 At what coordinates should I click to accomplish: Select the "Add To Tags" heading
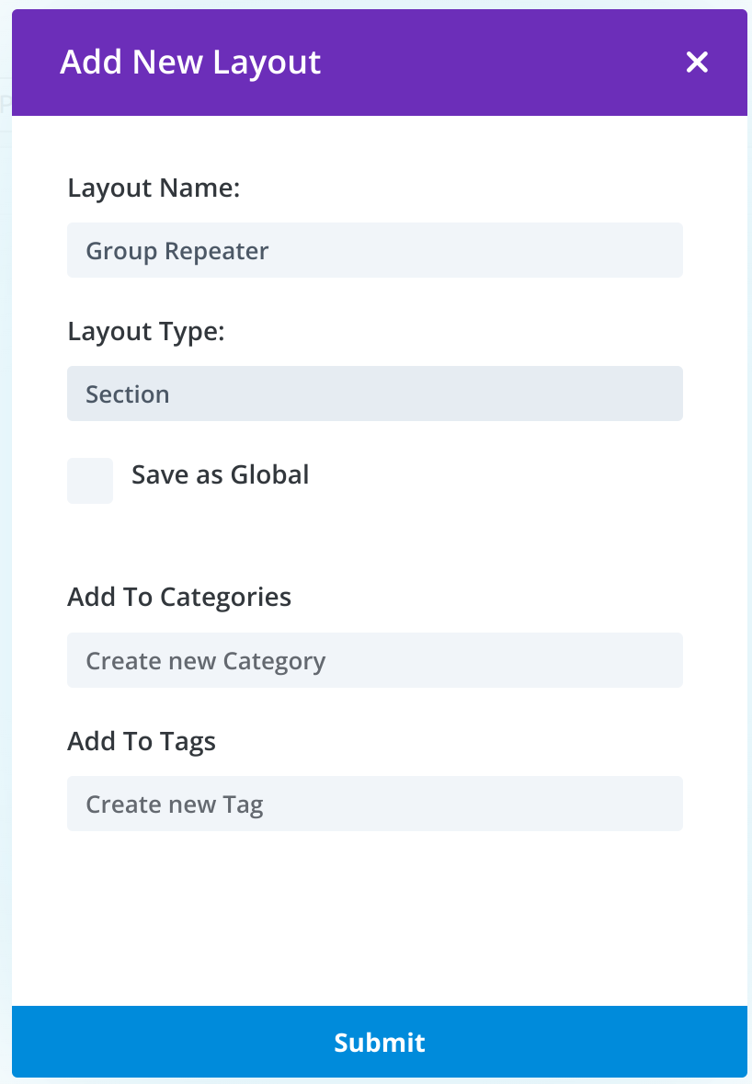[142, 740]
